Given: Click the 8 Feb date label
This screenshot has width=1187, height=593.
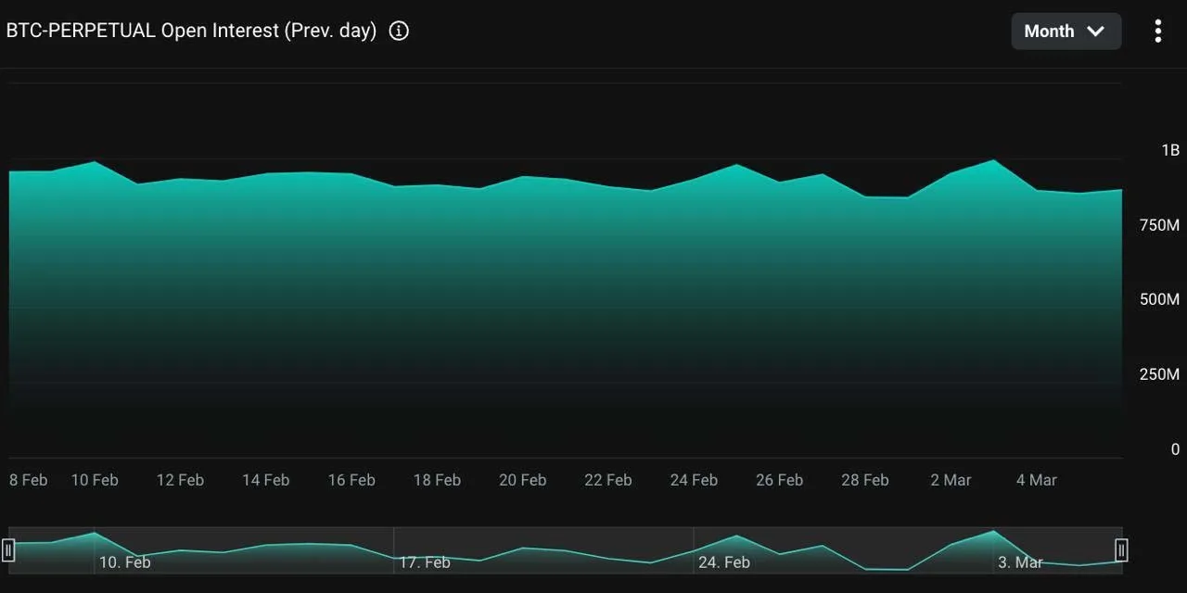Looking at the screenshot, I should 29,480.
